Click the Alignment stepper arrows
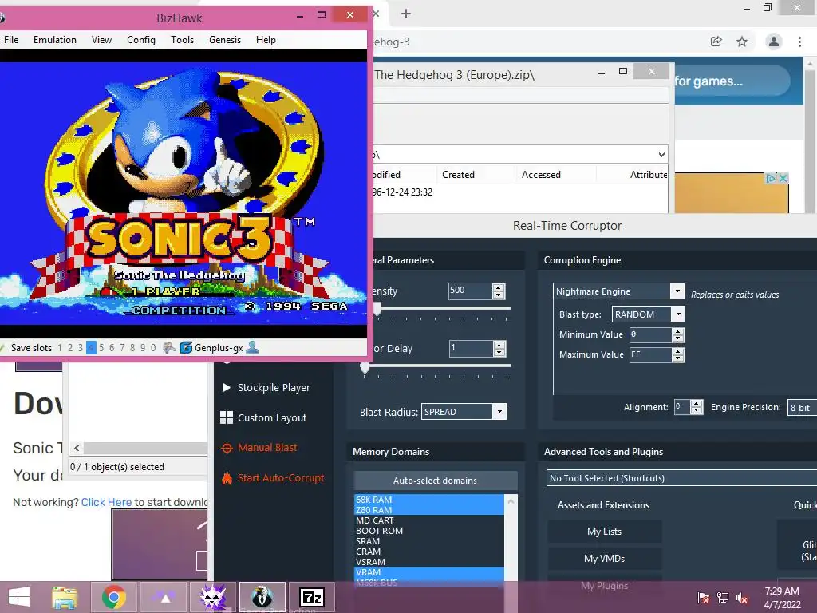The image size is (817, 613). [696, 407]
